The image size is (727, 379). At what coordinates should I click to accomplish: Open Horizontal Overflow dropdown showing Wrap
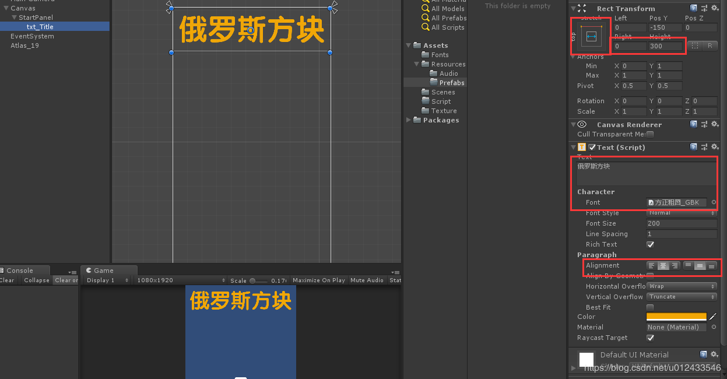tap(682, 286)
